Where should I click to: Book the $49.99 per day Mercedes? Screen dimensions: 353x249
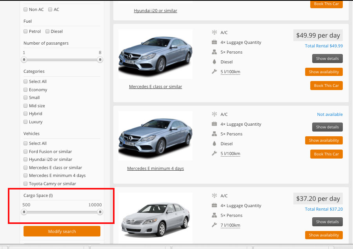326,86
